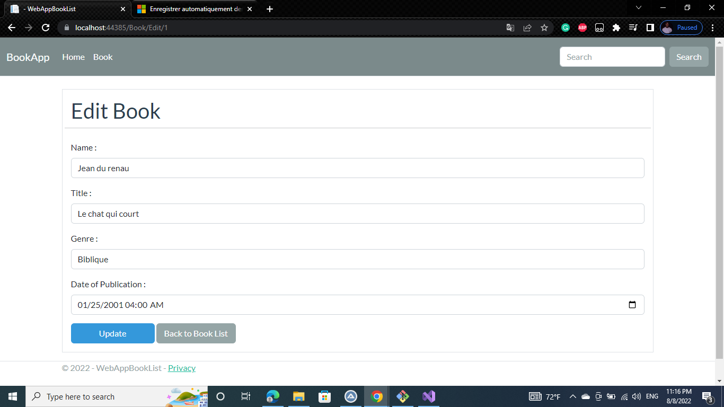Close the WebAppBookList tab
Viewport: 724px width, 407px height.
123,9
